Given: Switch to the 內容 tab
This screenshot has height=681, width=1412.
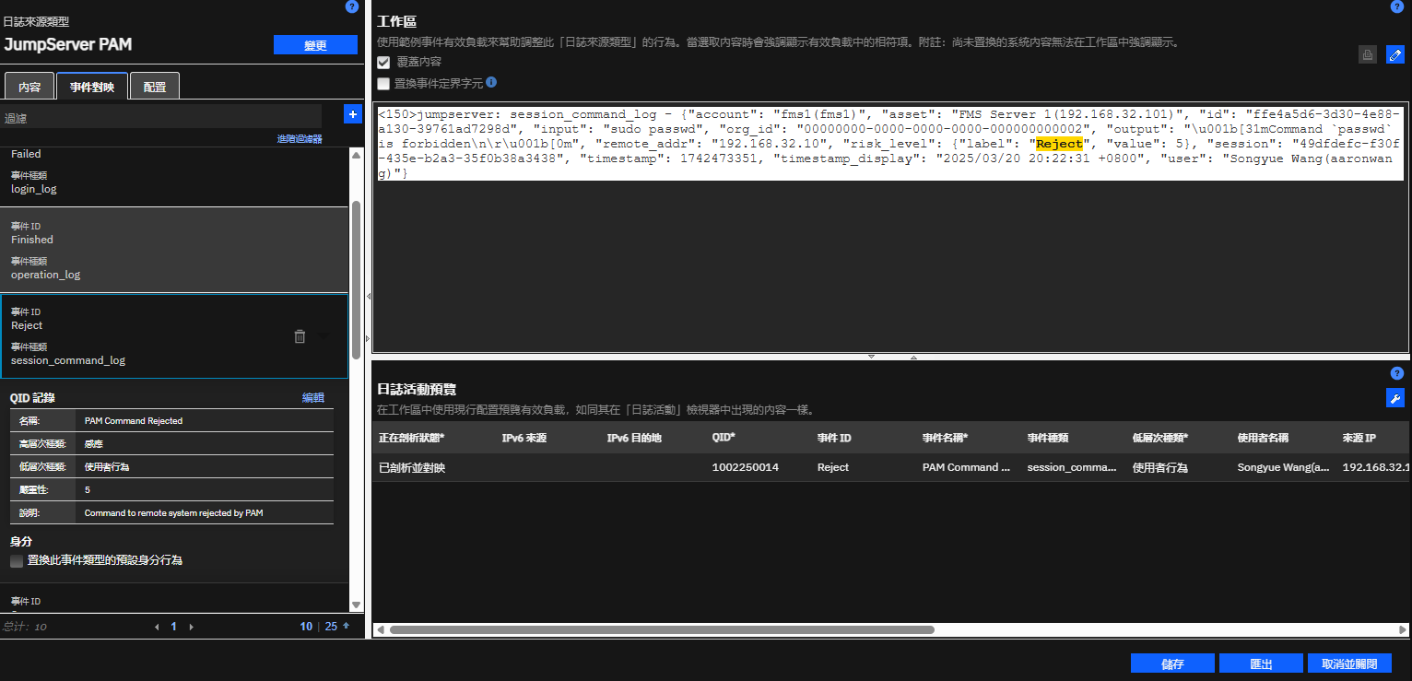Looking at the screenshot, I should tap(29, 87).
